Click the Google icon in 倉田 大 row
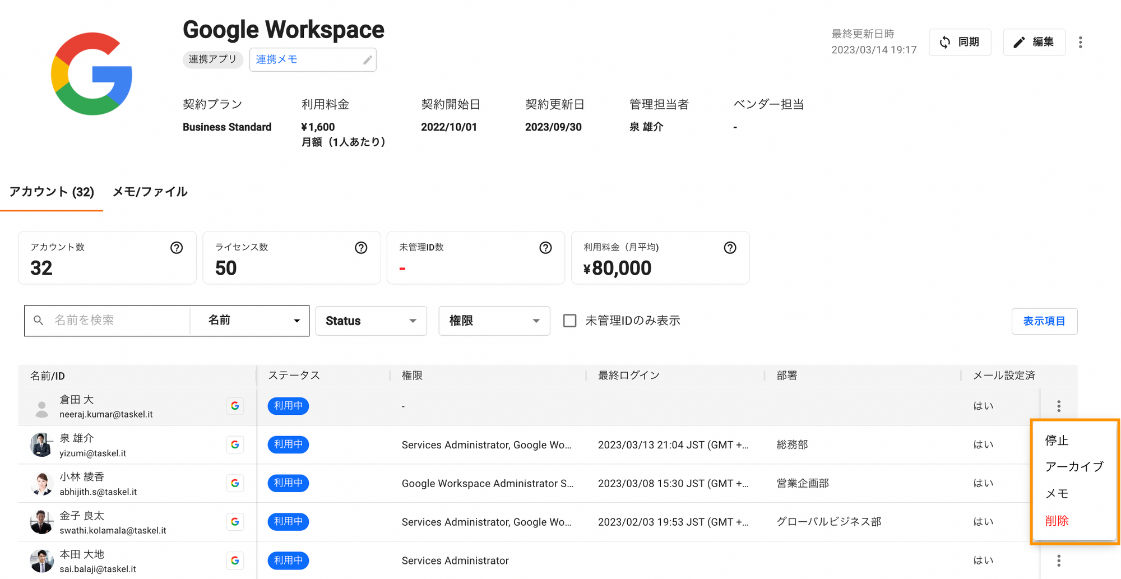This screenshot has width=1121, height=579. (235, 406)
